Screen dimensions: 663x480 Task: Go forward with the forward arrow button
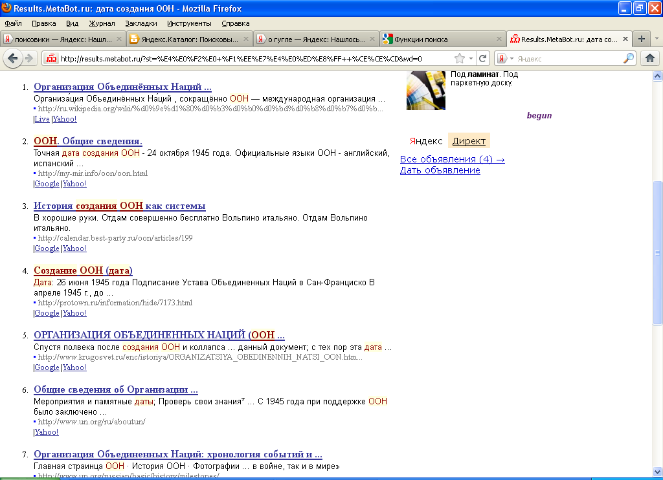click(29, 58)
